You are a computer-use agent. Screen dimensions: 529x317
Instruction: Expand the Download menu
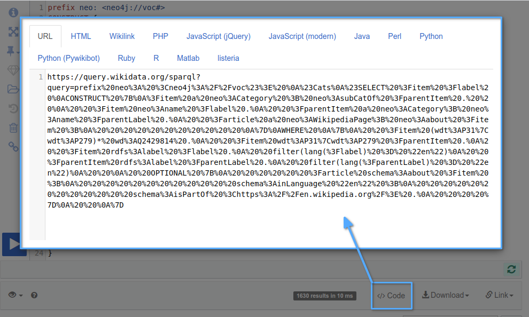(445, 295)
